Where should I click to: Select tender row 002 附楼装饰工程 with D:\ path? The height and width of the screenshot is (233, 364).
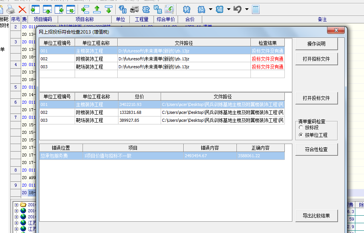click(x=162, y=59)
